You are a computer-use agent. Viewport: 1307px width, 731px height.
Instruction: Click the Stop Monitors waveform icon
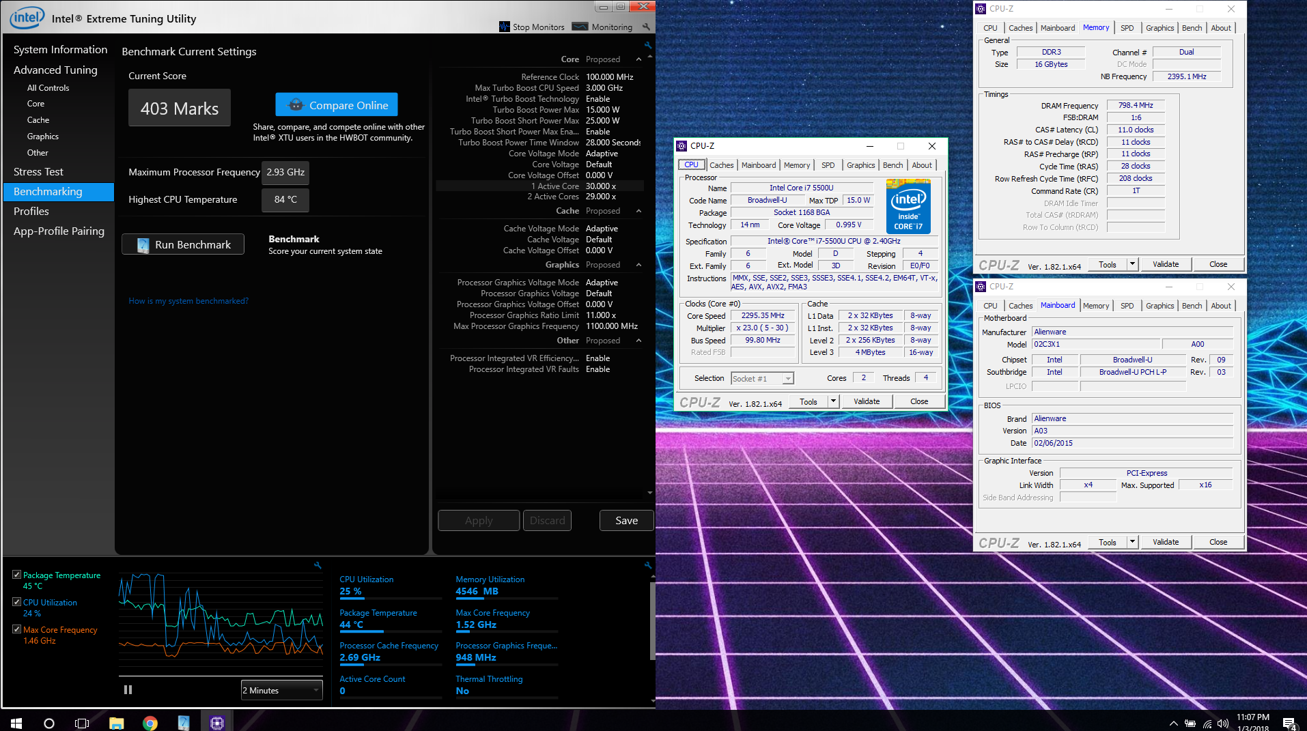[x=505, y=27]
